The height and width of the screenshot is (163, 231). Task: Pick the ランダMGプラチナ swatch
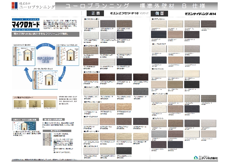(x=107, y=62)
